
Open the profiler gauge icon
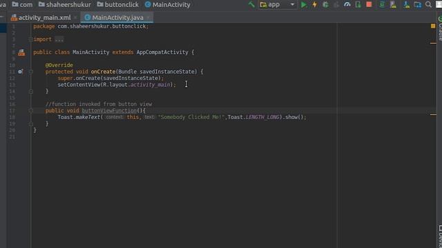[x=347, y=5]
